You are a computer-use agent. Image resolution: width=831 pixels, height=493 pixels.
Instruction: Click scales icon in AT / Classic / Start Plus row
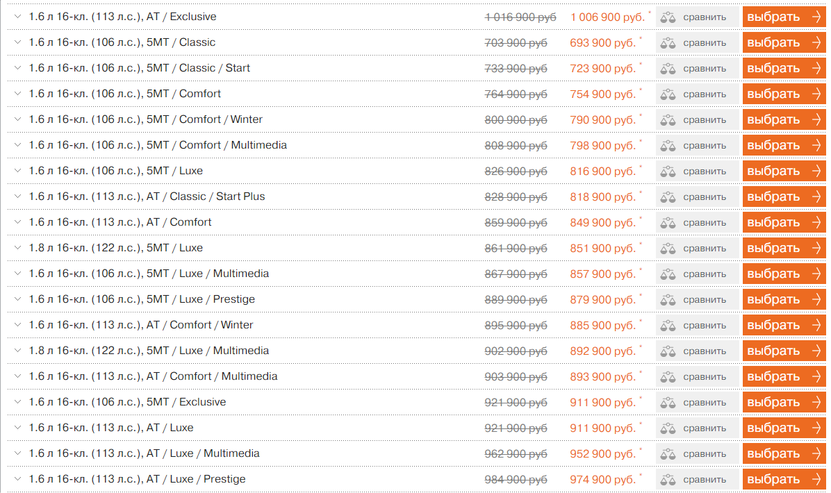pos(668,197)
